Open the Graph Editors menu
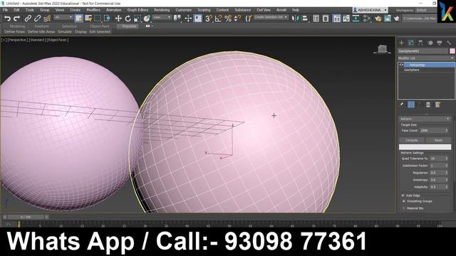This screenshot has height=256, width=456. [x=138, y=10]
